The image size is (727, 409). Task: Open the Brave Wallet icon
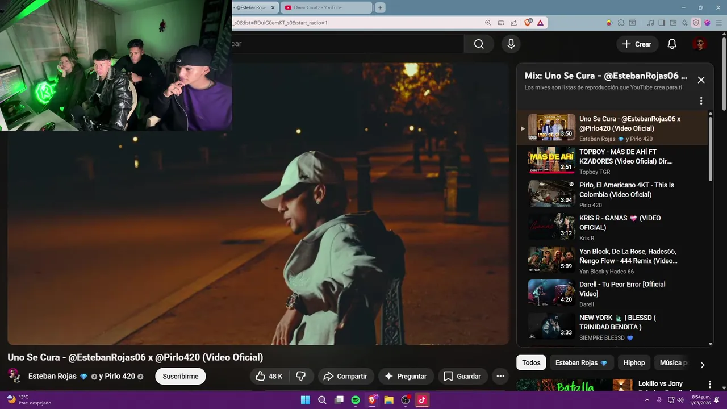pyautogui.click(x=673, y=23)
